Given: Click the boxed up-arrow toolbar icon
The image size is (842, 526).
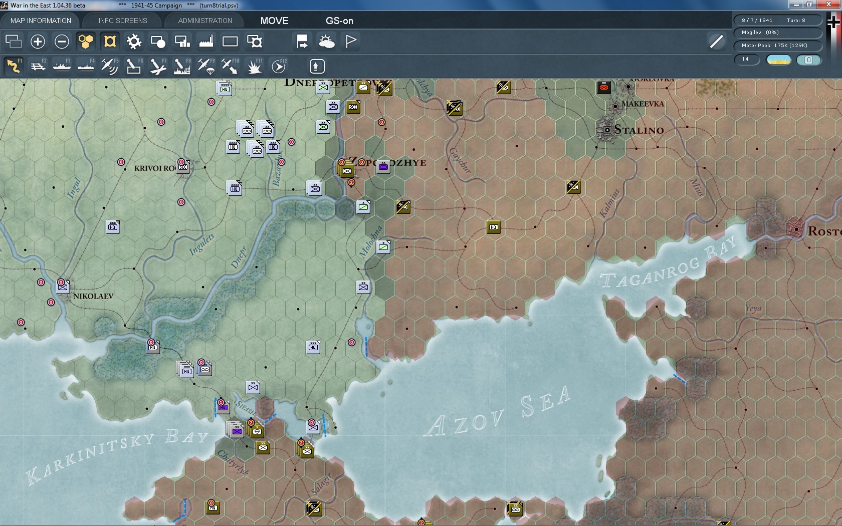Looking at the screenshot, I should click(317, 66).
